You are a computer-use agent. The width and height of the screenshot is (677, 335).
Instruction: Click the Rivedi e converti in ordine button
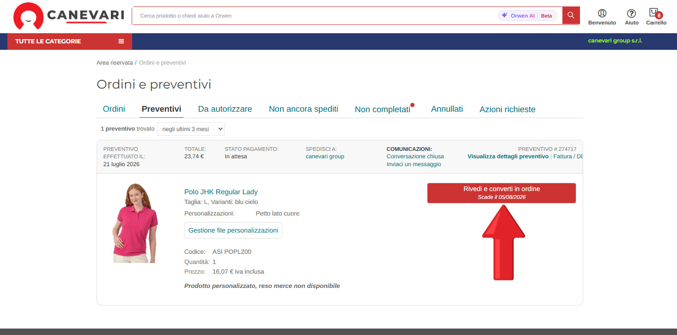pyautogui.click(x=501, y=193)
